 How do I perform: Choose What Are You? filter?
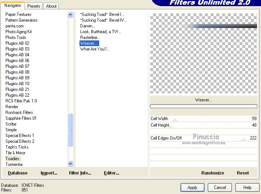click(x=95, y=49)
